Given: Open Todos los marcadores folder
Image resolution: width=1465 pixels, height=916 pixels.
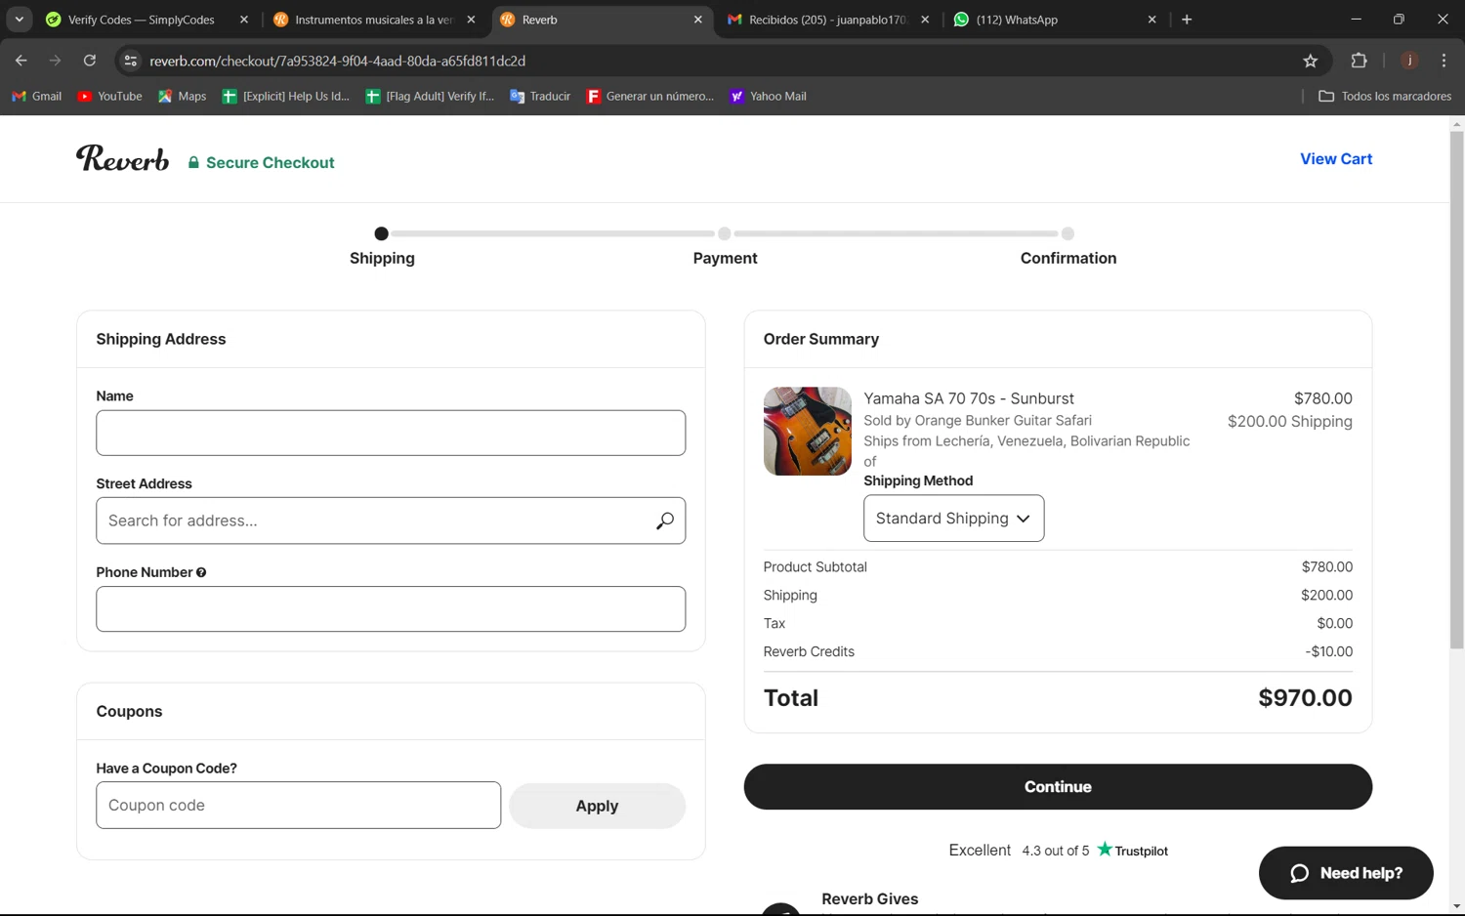Looking at the screenshot, I should [x=1385, y=96].
